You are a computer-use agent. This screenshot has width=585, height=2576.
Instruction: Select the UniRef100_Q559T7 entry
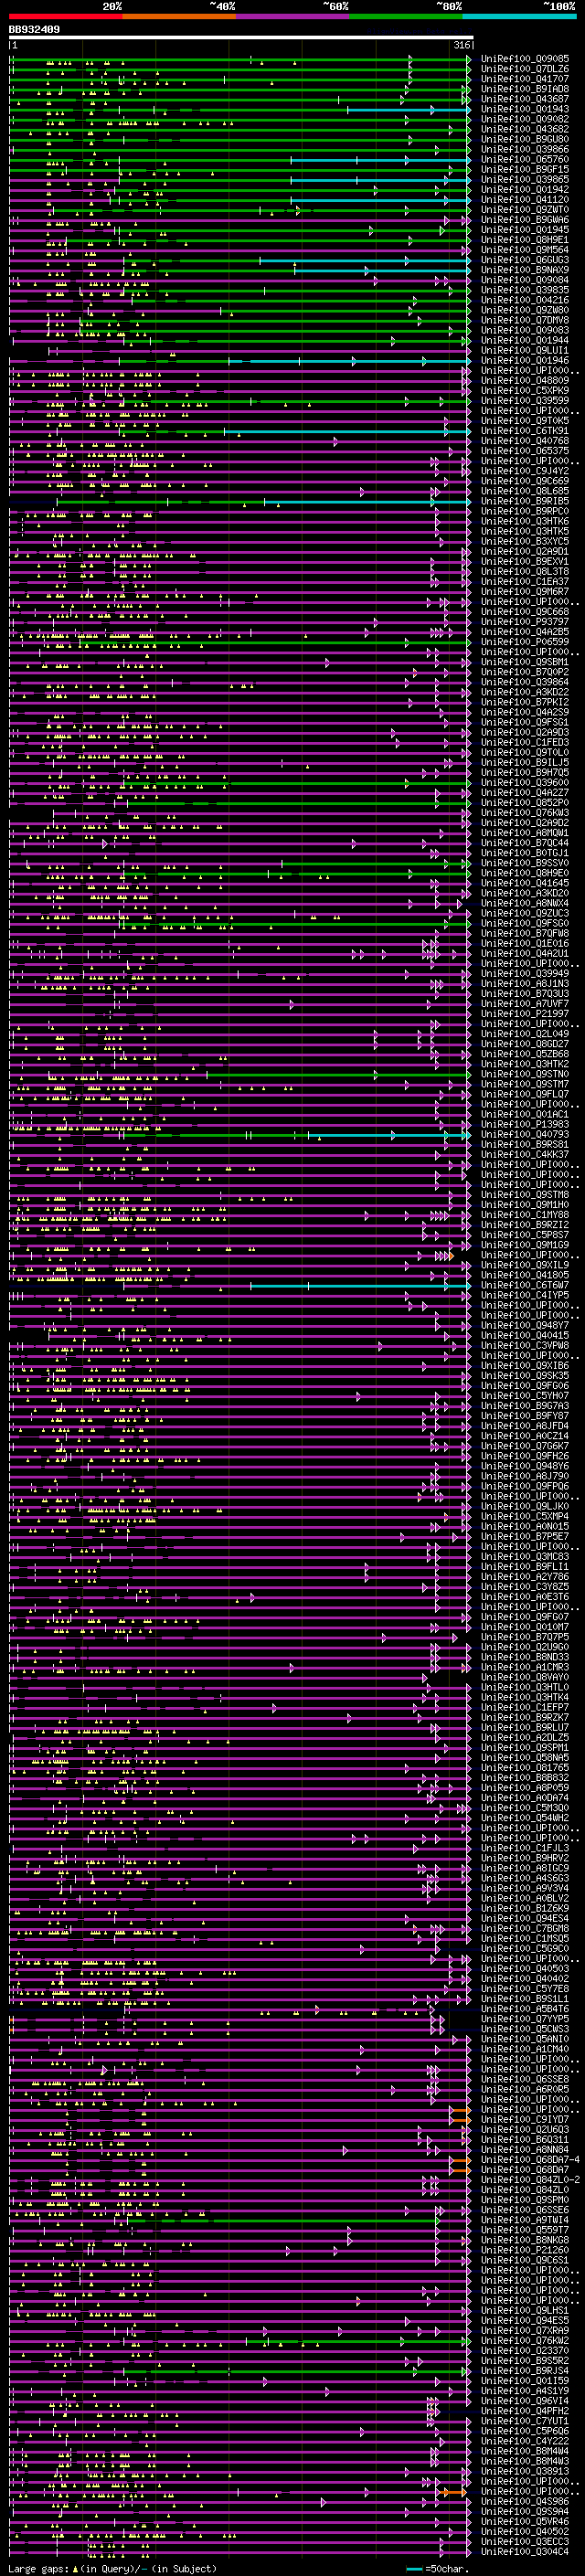tap(524, 2230)
